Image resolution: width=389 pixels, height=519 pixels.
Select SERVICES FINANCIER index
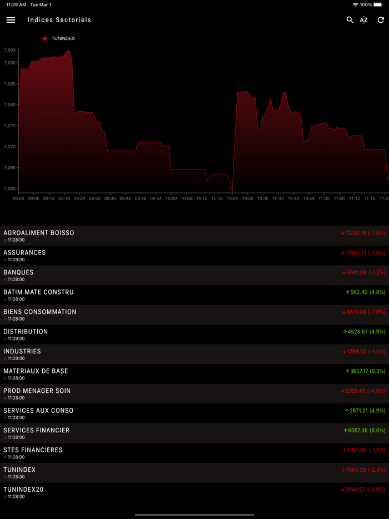(x=194, y=433)
